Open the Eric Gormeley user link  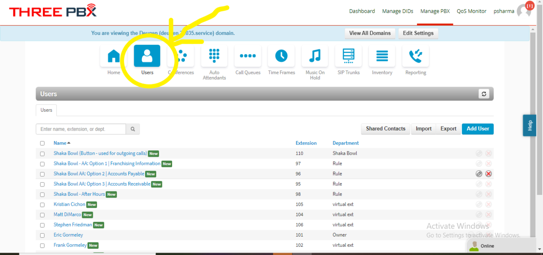click(x=68, y=235)
